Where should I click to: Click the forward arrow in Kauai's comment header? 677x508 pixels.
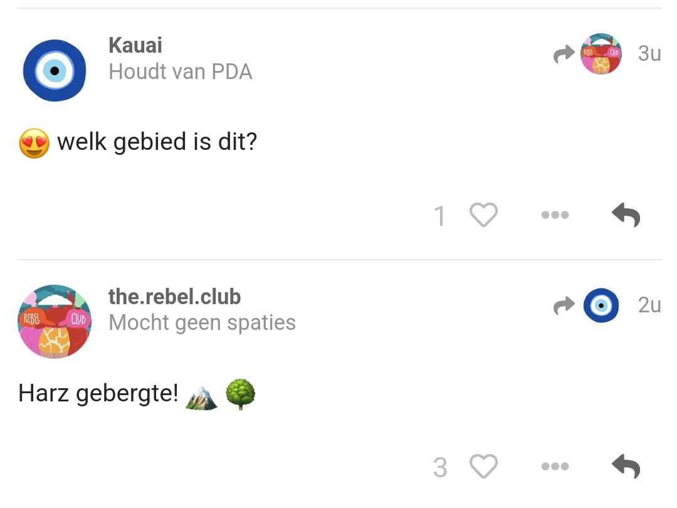(x=564, y=54)
